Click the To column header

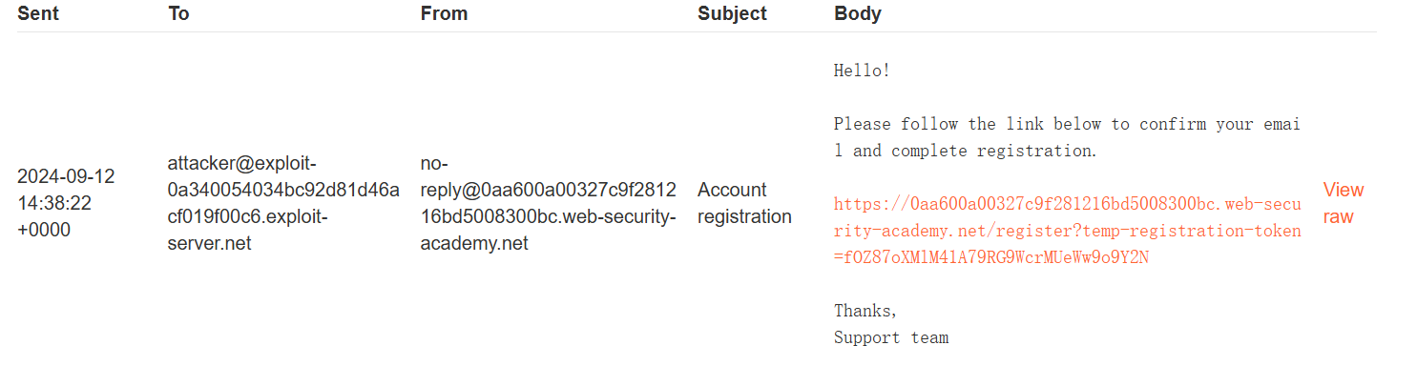[x=178, y=13]
